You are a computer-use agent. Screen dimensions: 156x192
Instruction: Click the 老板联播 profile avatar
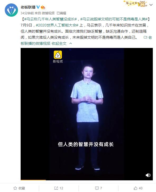coord(11,10)
